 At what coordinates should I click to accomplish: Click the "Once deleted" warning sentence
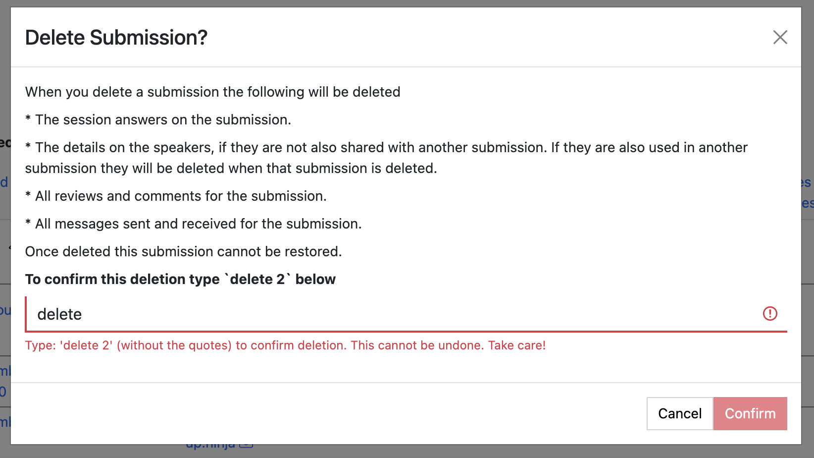(183, 252)
